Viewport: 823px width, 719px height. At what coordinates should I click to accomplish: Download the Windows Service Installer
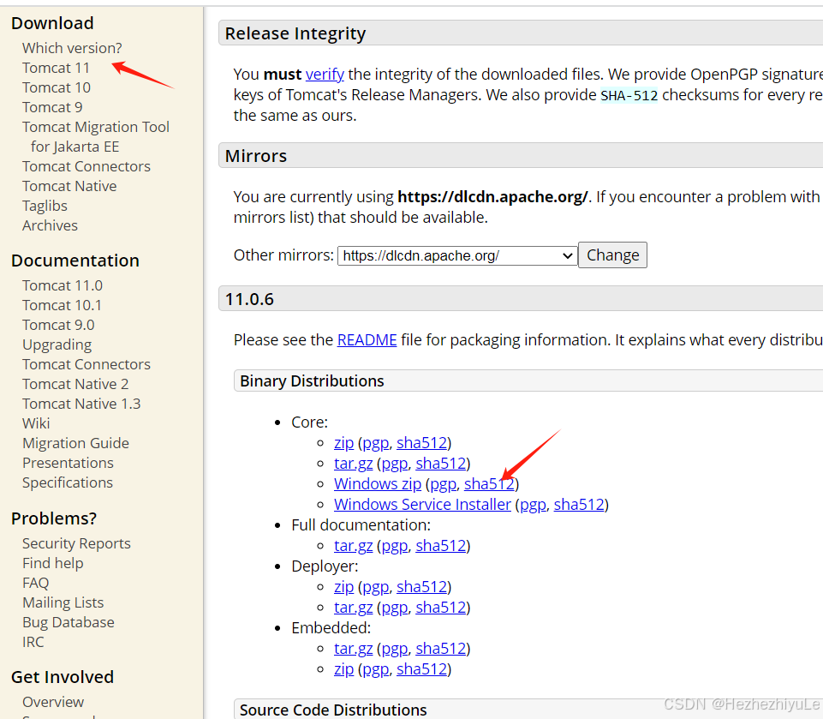coord(422,504)
